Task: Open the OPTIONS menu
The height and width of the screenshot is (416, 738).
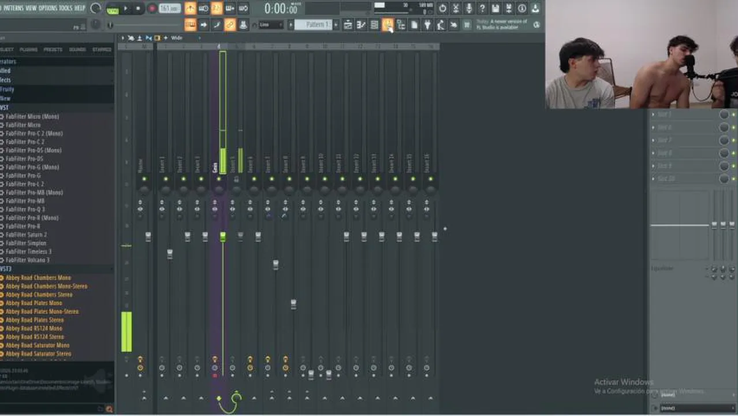Action: pos(48,8)
